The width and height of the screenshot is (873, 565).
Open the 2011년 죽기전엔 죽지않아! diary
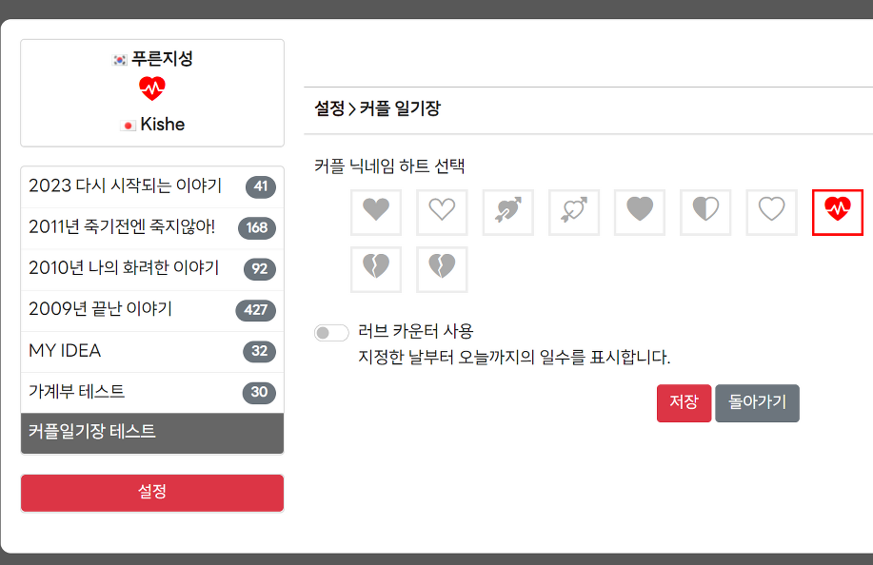point(122,227)
